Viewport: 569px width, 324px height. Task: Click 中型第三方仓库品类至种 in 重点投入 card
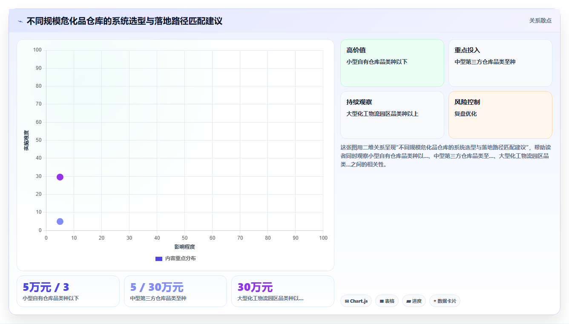point(485,62)
